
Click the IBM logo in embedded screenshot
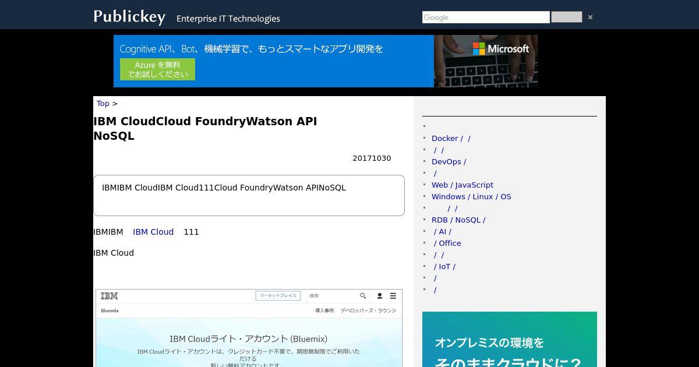coord(109,296)
